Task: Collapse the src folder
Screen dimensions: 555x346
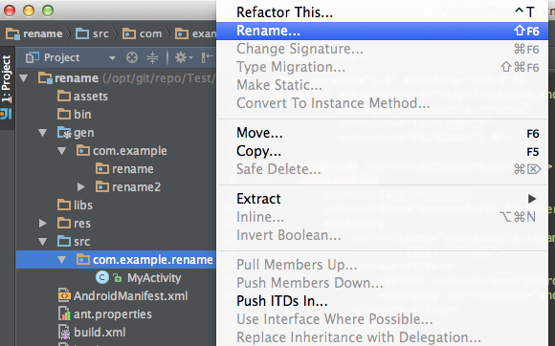Action: (43, 242)
